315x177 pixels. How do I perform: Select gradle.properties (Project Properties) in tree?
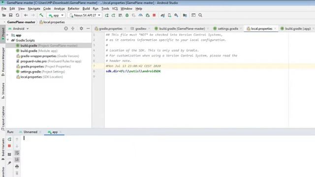pos(44,66)
